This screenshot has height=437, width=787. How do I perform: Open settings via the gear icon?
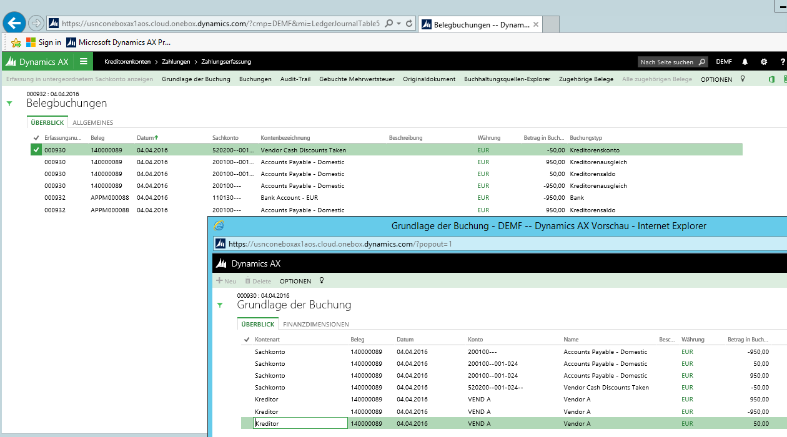pyautogui.click(x=763, y=62)
